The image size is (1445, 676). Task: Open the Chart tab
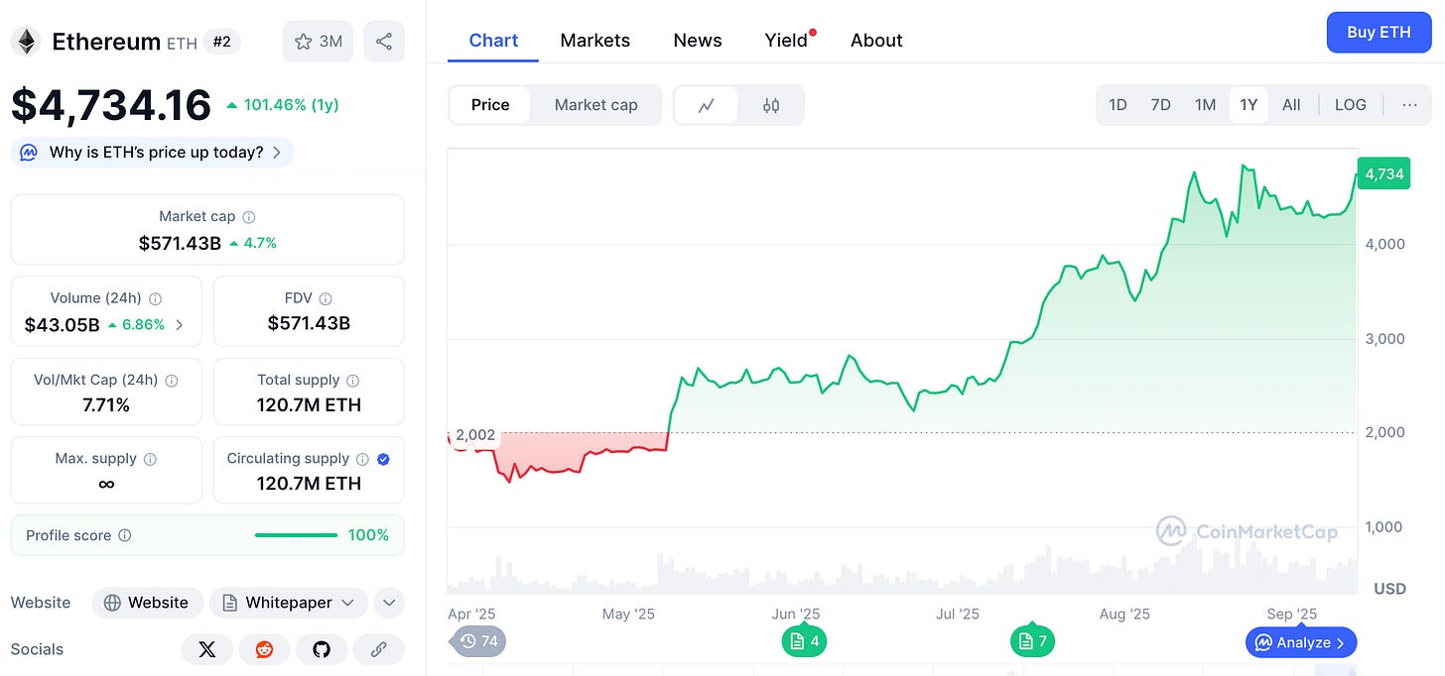click(x=493, y=41)
